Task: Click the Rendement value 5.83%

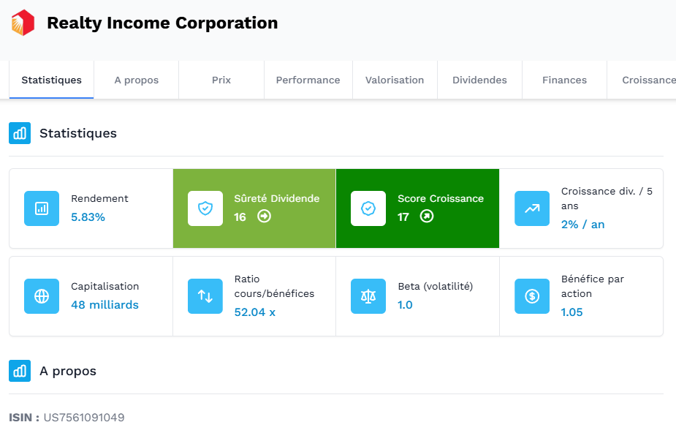Action: 88,217
